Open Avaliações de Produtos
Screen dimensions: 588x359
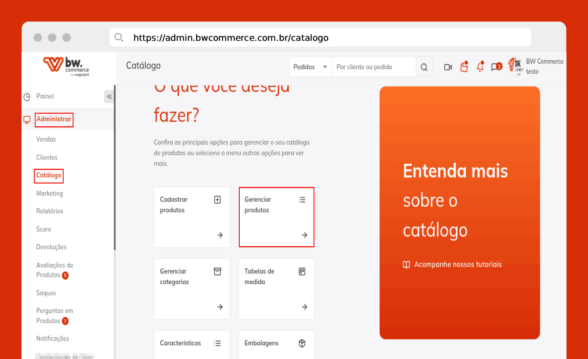tap(55, 270)
